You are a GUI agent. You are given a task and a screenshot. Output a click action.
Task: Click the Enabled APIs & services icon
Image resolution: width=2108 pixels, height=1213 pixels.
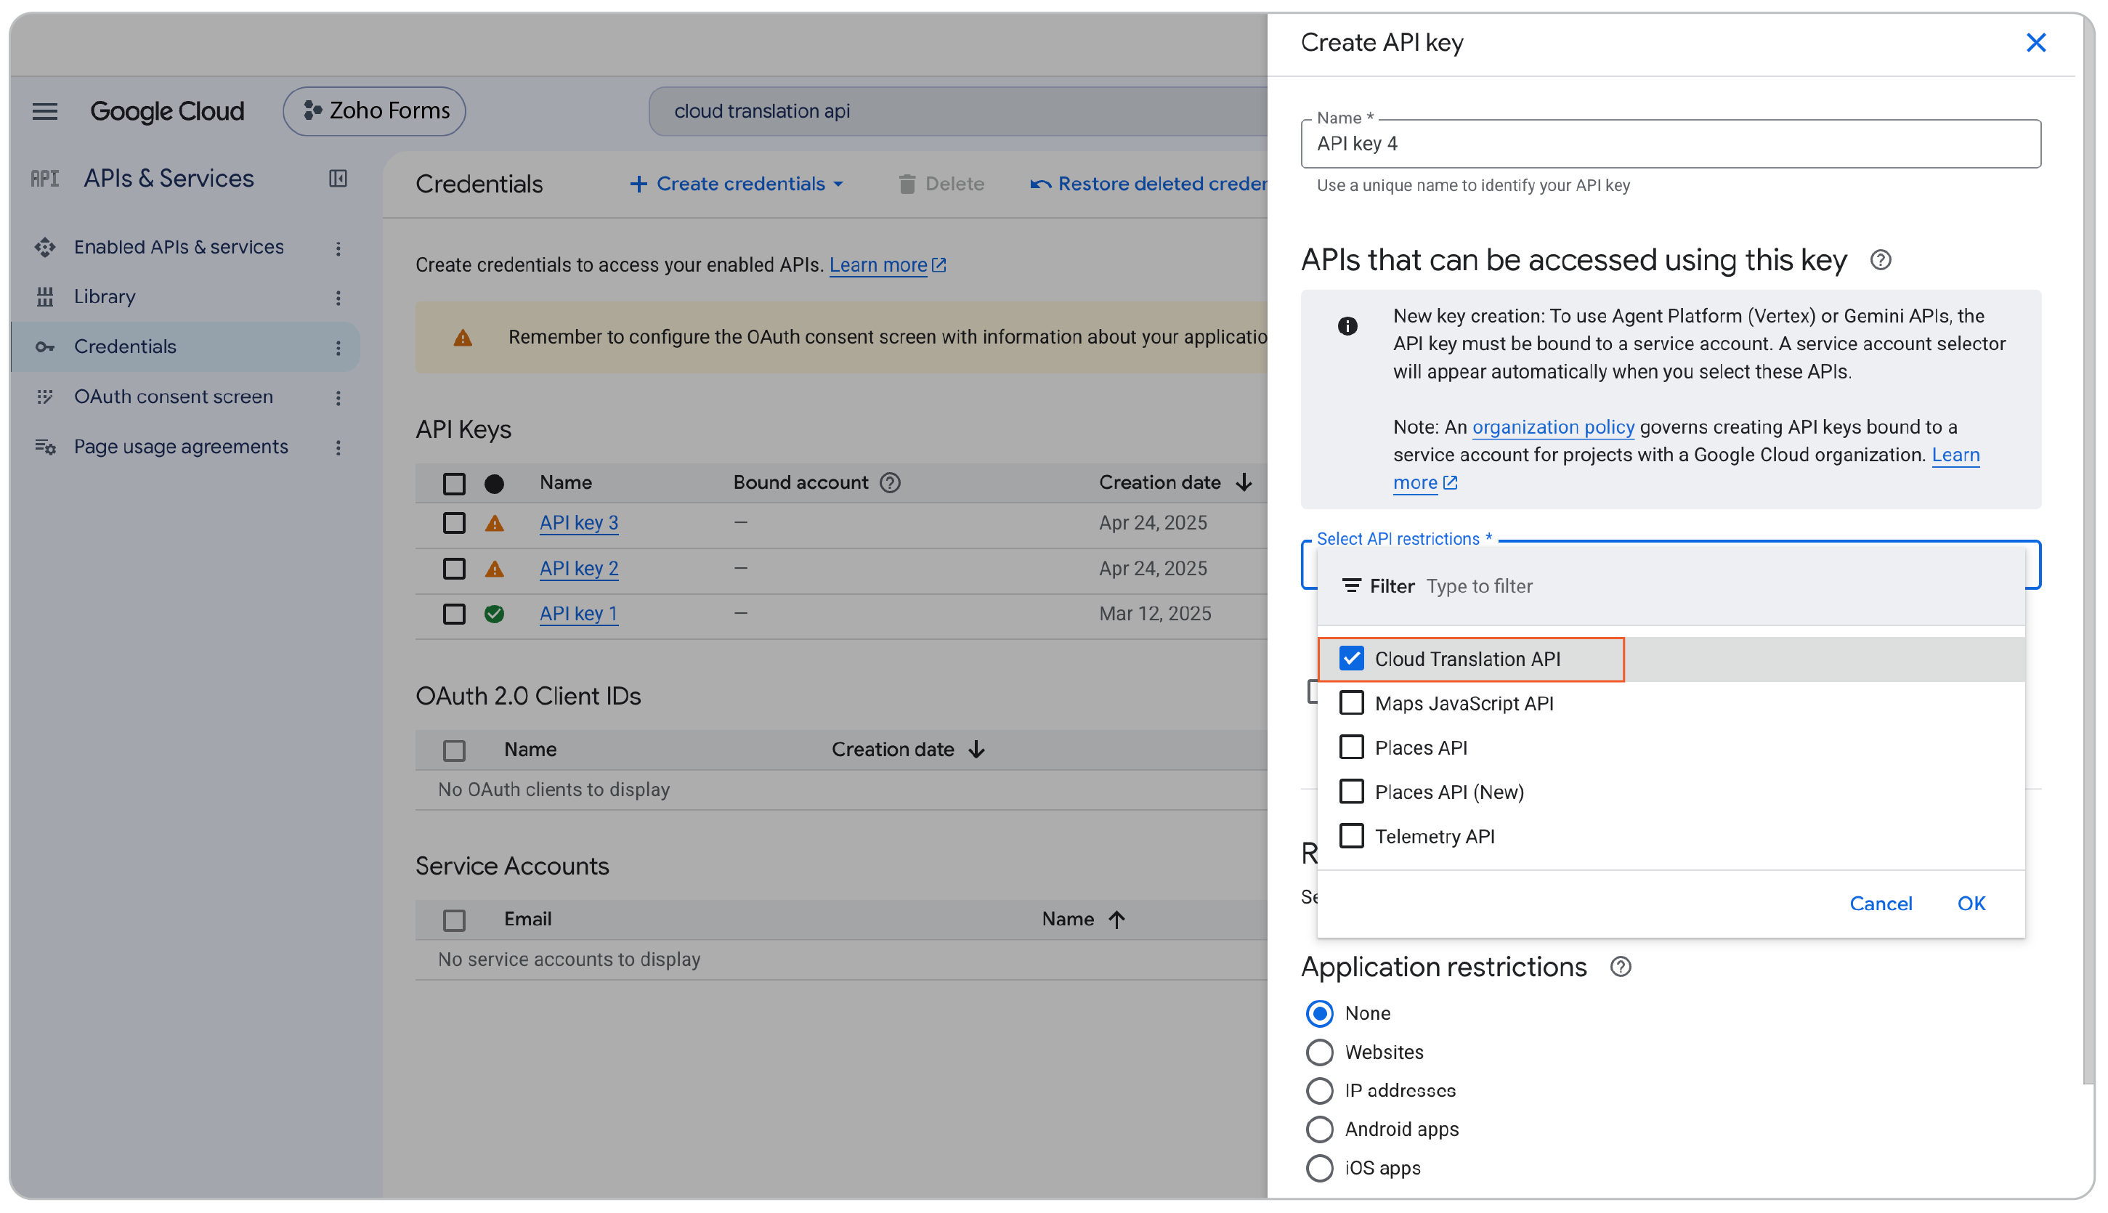[45, 248]
